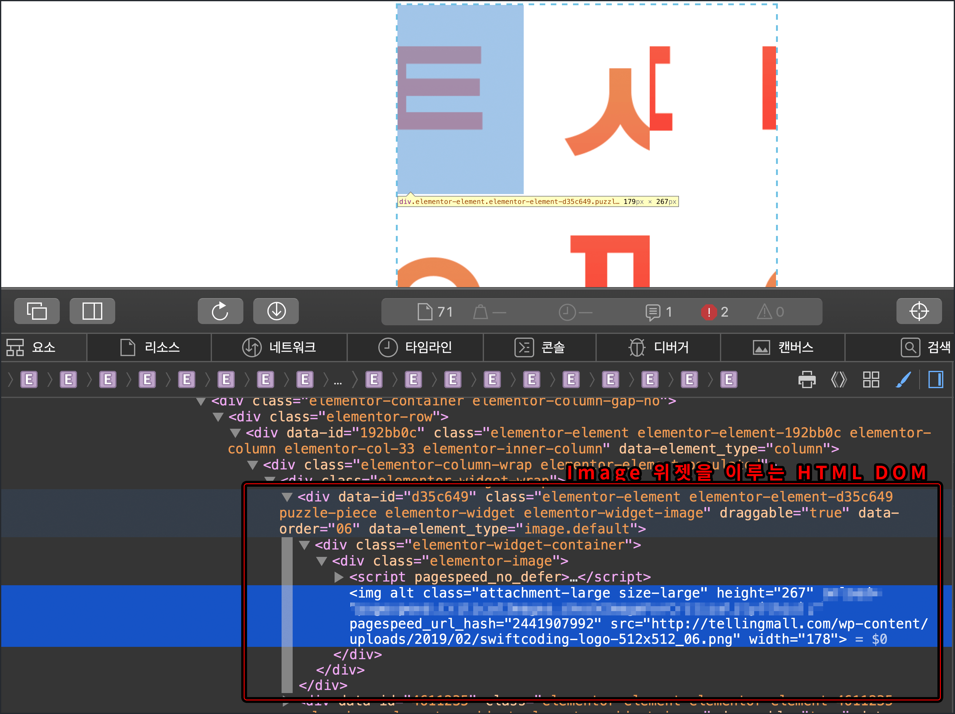Switch to the 디버거 tab
Screen dimensions: 955x714
658,347
